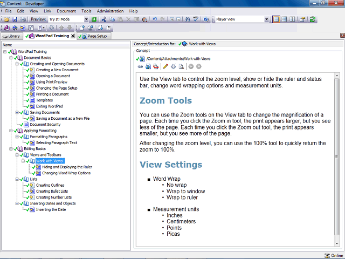Delete the concept link with the red-circled icon
The width and height of the screenshot is (345, 259).
156,66
